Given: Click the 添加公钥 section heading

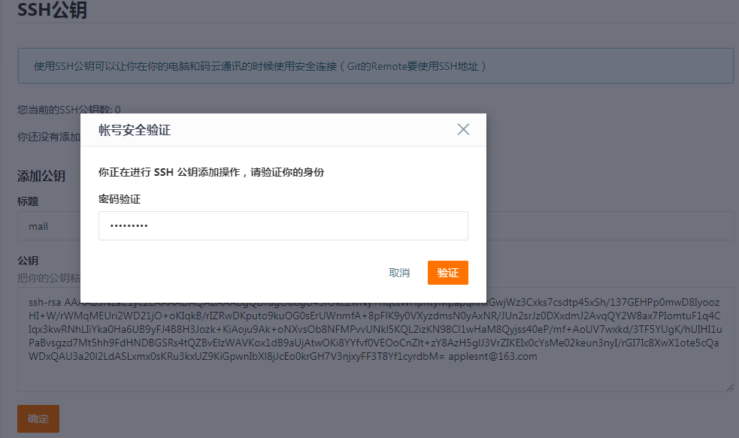Looking at the screenshot, I should pyautogui.click(x=41, y=176).
